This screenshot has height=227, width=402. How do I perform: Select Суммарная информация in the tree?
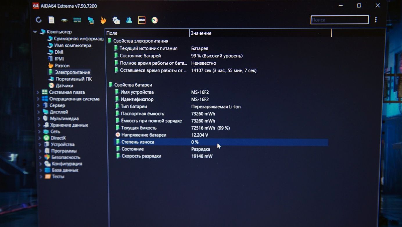point(79,39)
